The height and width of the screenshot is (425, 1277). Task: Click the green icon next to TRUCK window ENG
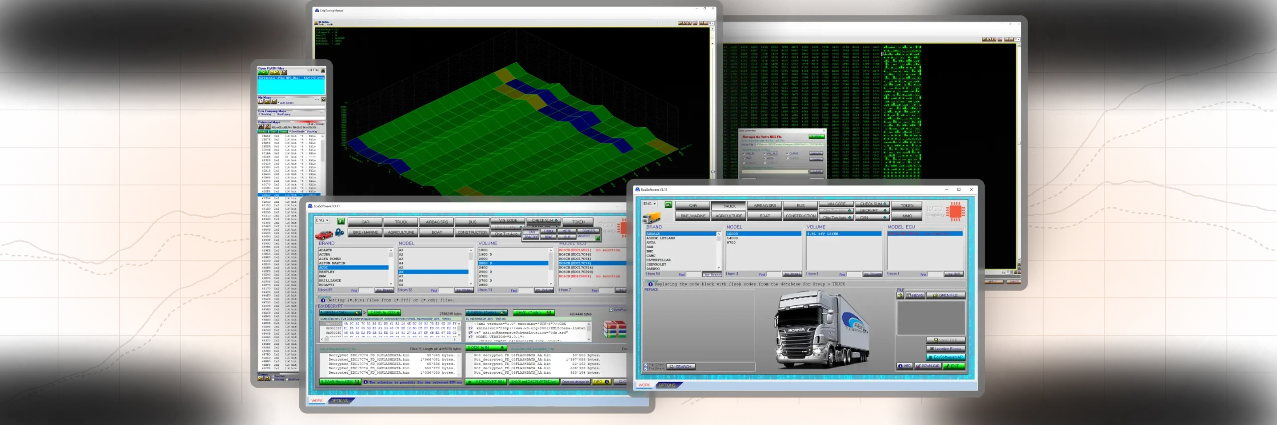[668, 205]
